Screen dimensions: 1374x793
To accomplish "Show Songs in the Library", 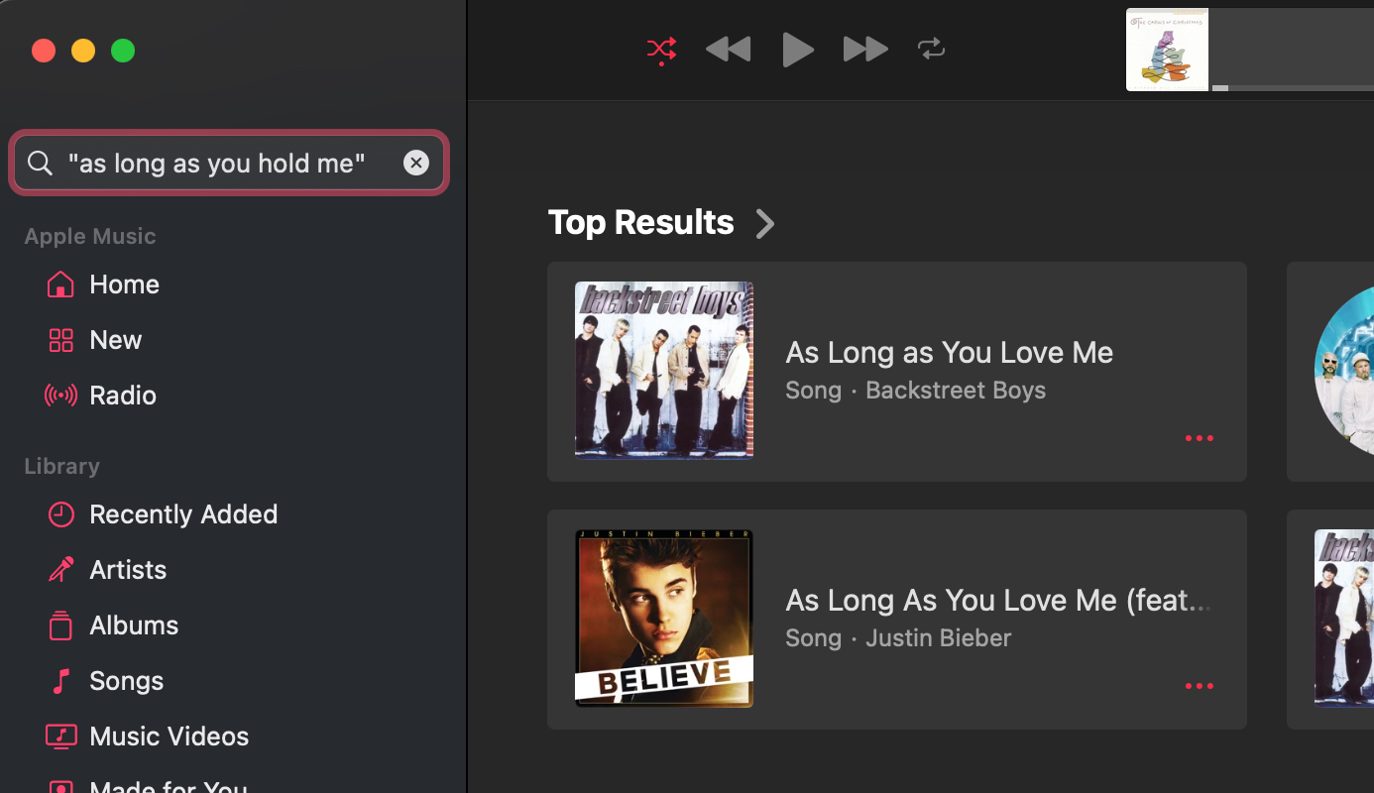I will point(126,681).
